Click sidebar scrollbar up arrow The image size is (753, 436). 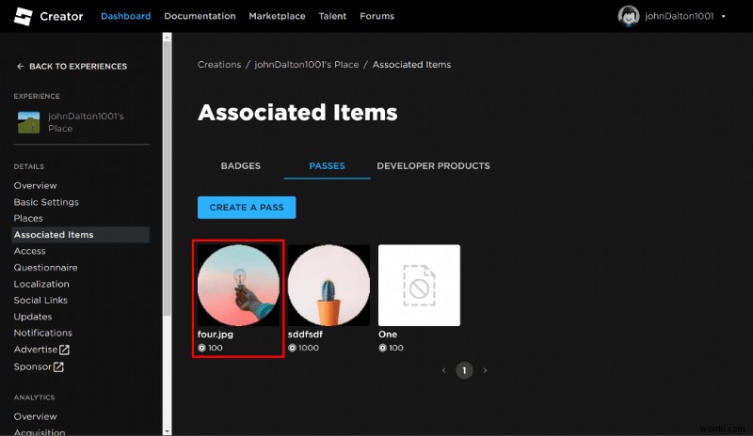[168, 37]
